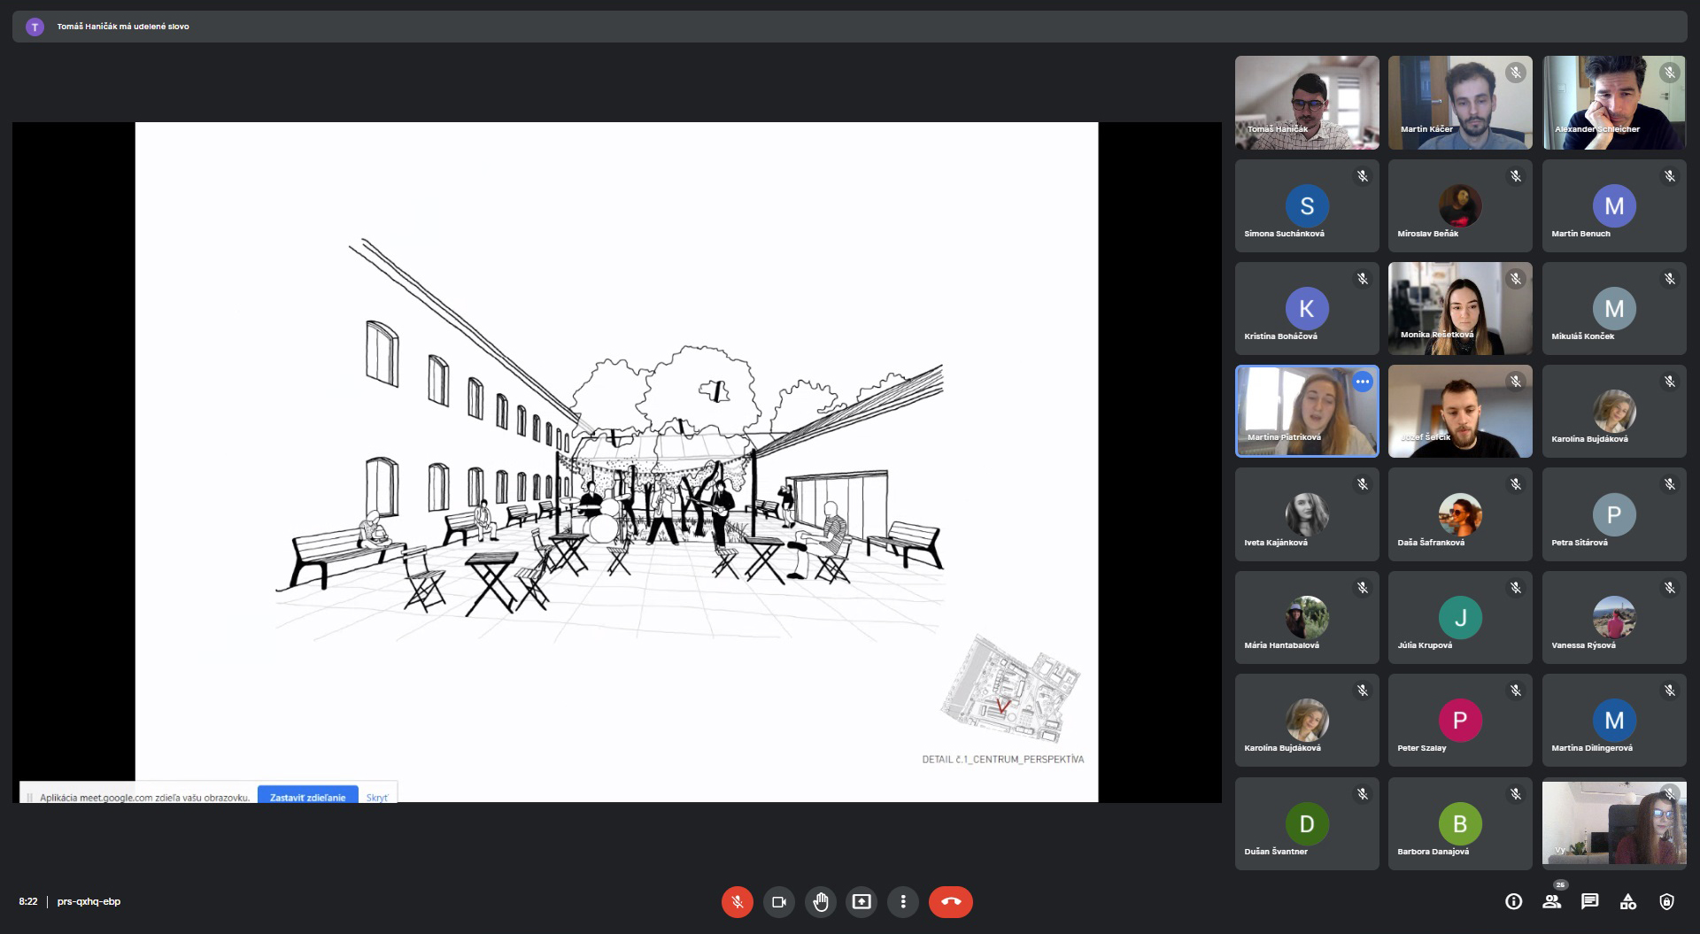
Task: Show the participants list panel
Action: tap(1551, 901)
